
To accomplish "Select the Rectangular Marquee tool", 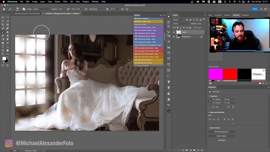I will (x=8, y=17).
